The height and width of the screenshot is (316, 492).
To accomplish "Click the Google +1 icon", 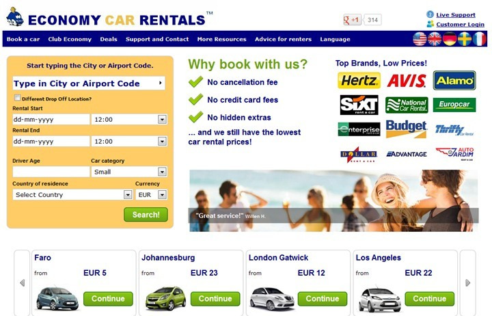I will point(353,20).
